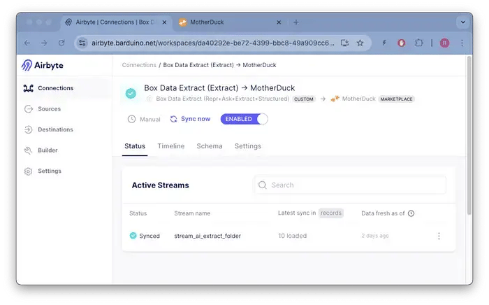Open the browser tab search dropdown
This screenshot has height=305, width=489.
(462, 22)
